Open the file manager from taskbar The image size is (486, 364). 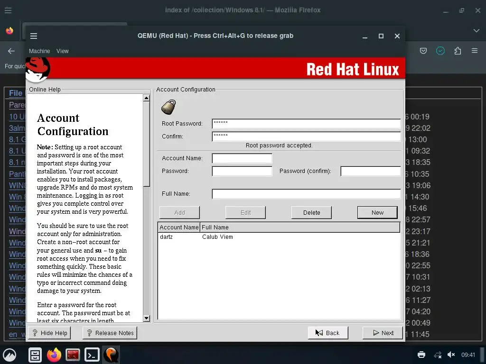point(35,355)
